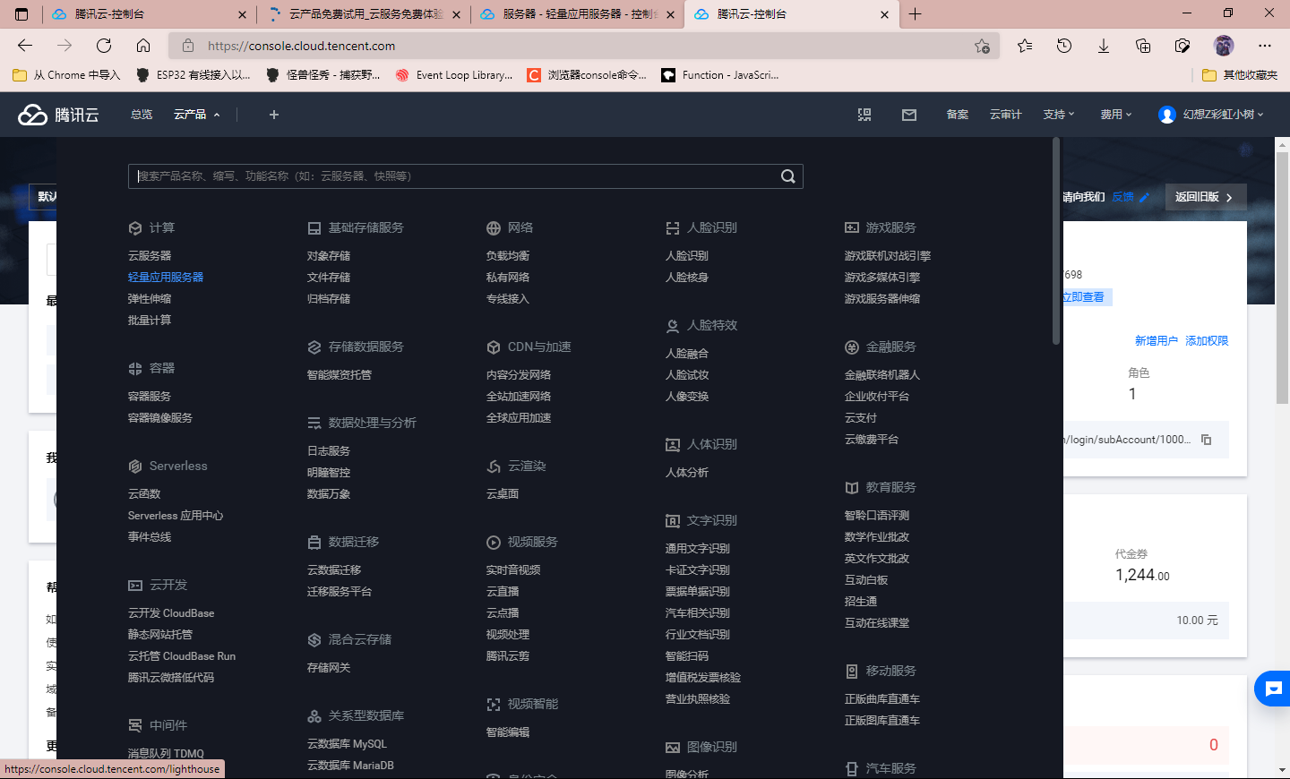The image size is (1290, 779).
Task: Open Event Loop Library bookmark
Action: click(454, 75)
